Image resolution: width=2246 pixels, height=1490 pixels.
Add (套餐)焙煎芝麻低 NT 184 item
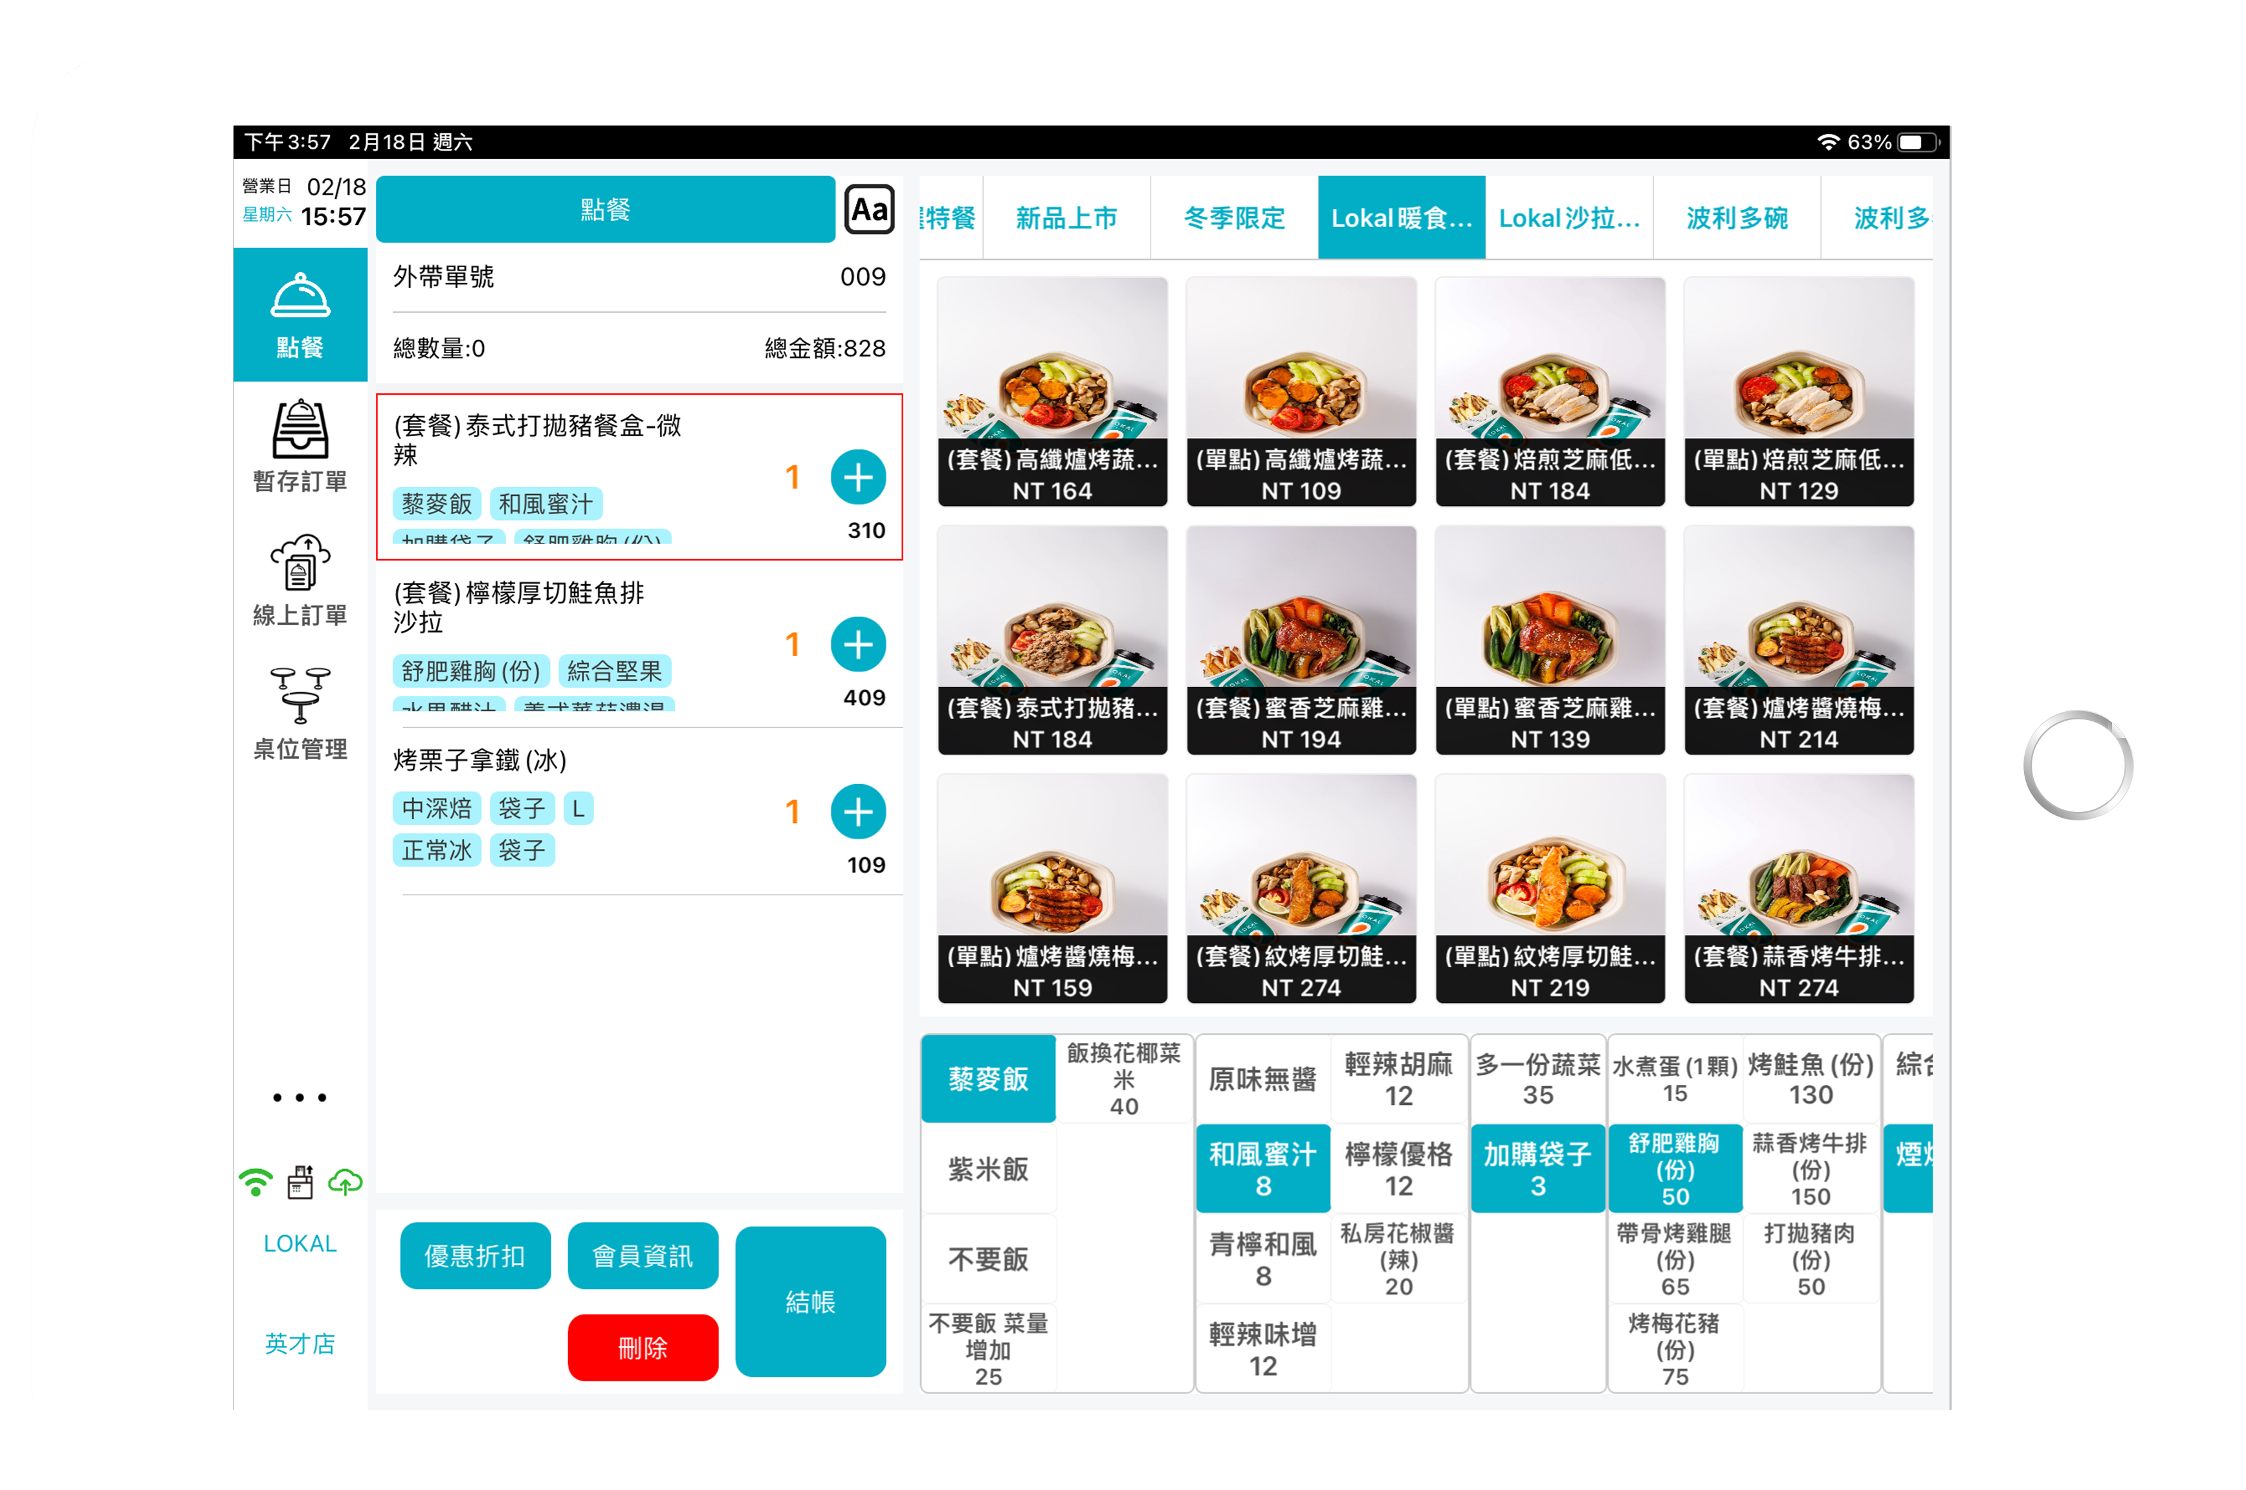click(x=1550, y=391)
